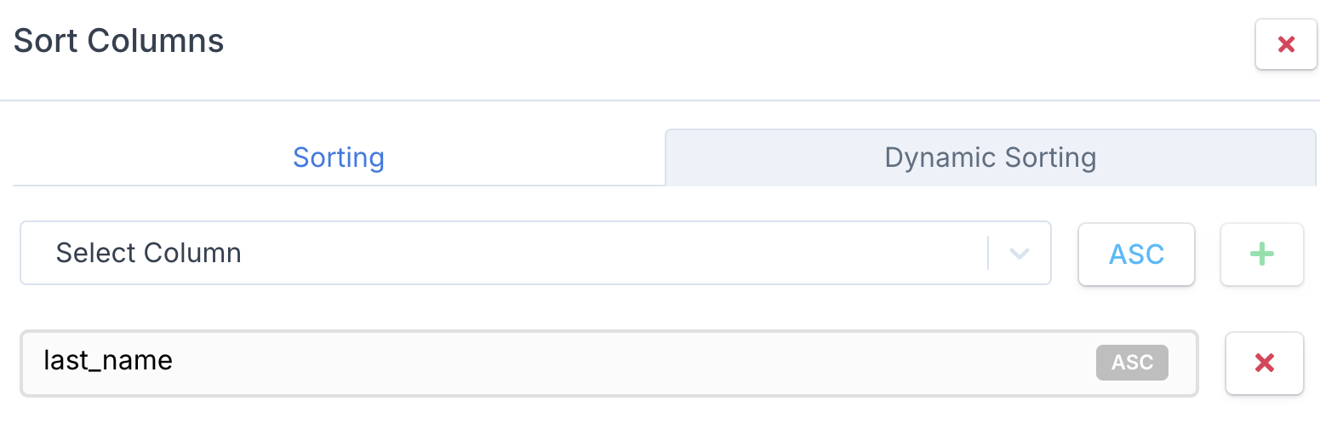The height and width of the screenshot is (435, 1320).
Task: Delete the last_name sorting entry
Action: (1264, 363)
